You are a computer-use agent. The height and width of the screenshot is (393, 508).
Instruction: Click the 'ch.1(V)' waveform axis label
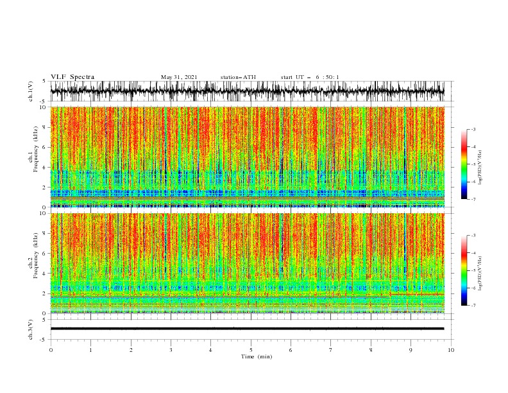(31, 91)
